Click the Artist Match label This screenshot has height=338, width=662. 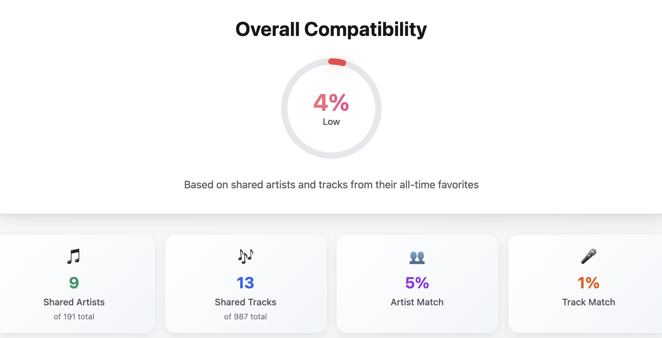pos(417,302)
